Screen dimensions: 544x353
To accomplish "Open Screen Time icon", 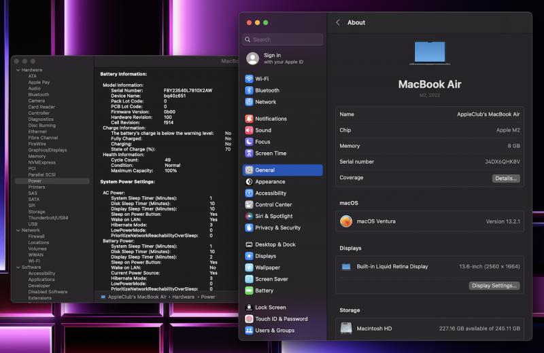I will [x=249, y=153].
